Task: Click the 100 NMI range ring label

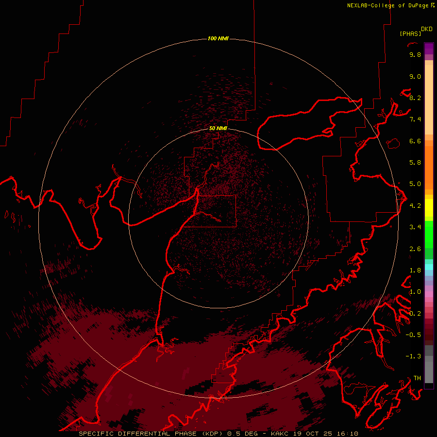Action: 218,38
